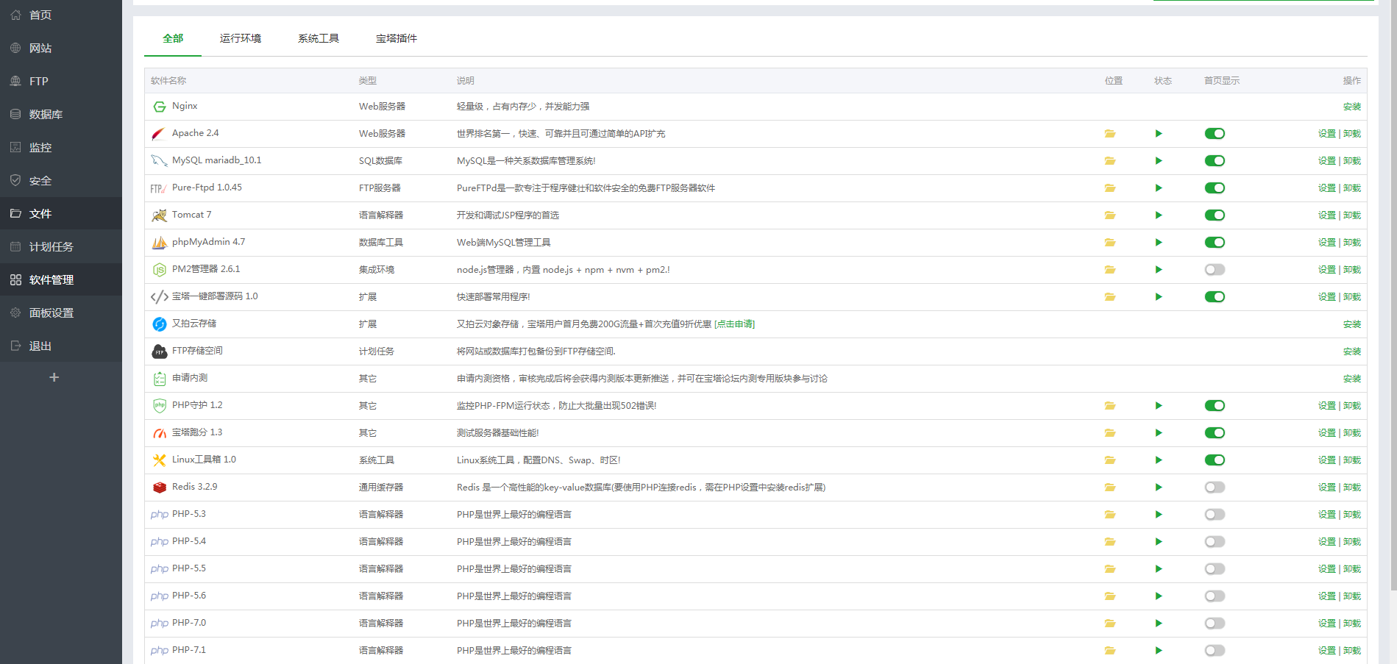Open the 监控 monitoring section
This screenshot has width=1397, height=664.
[61, 147]
